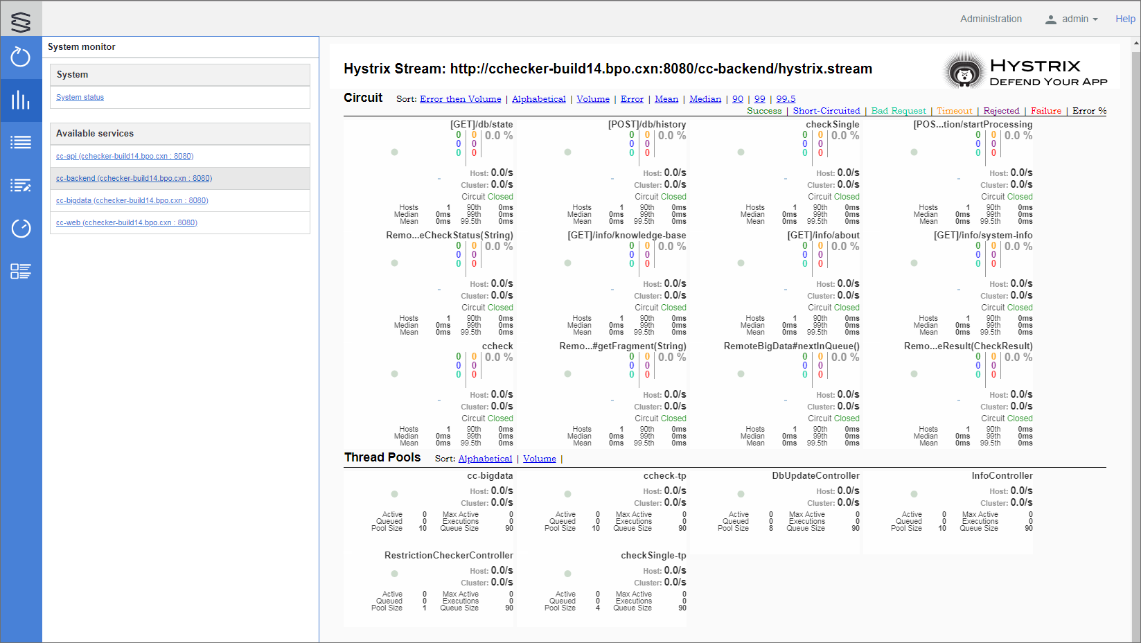Screen dimensions: 1141x643
Task: Open the refresh cycle sidebar icon
Action: (x=21, y=57)
